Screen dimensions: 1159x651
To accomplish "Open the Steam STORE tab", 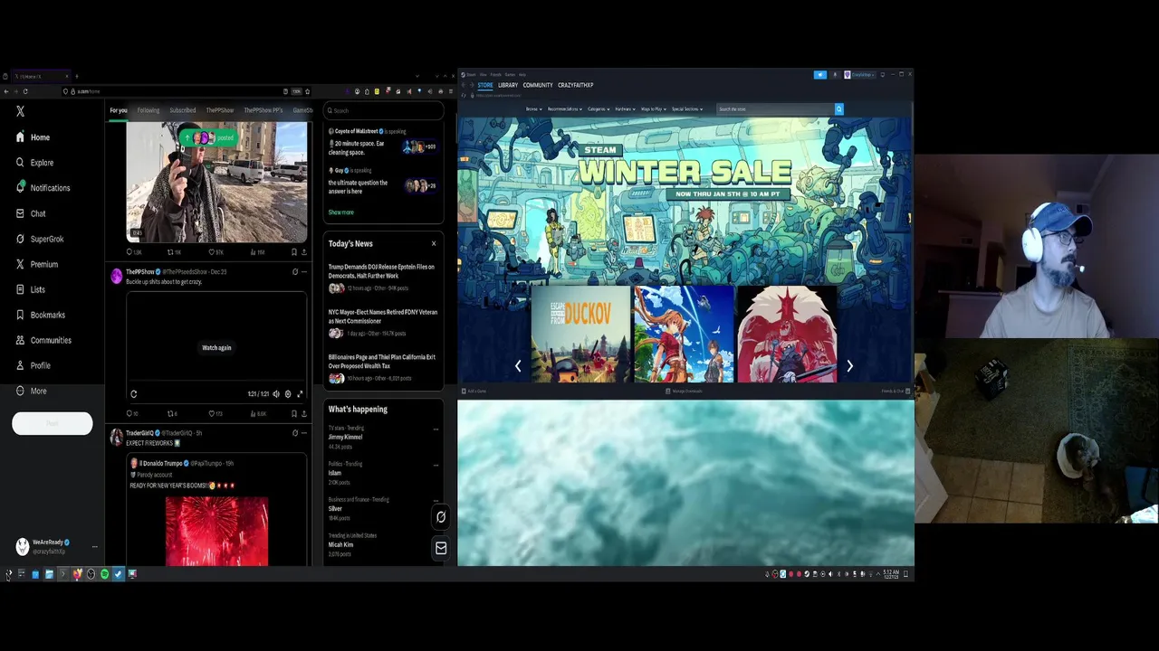I will (x=485, y=85).
